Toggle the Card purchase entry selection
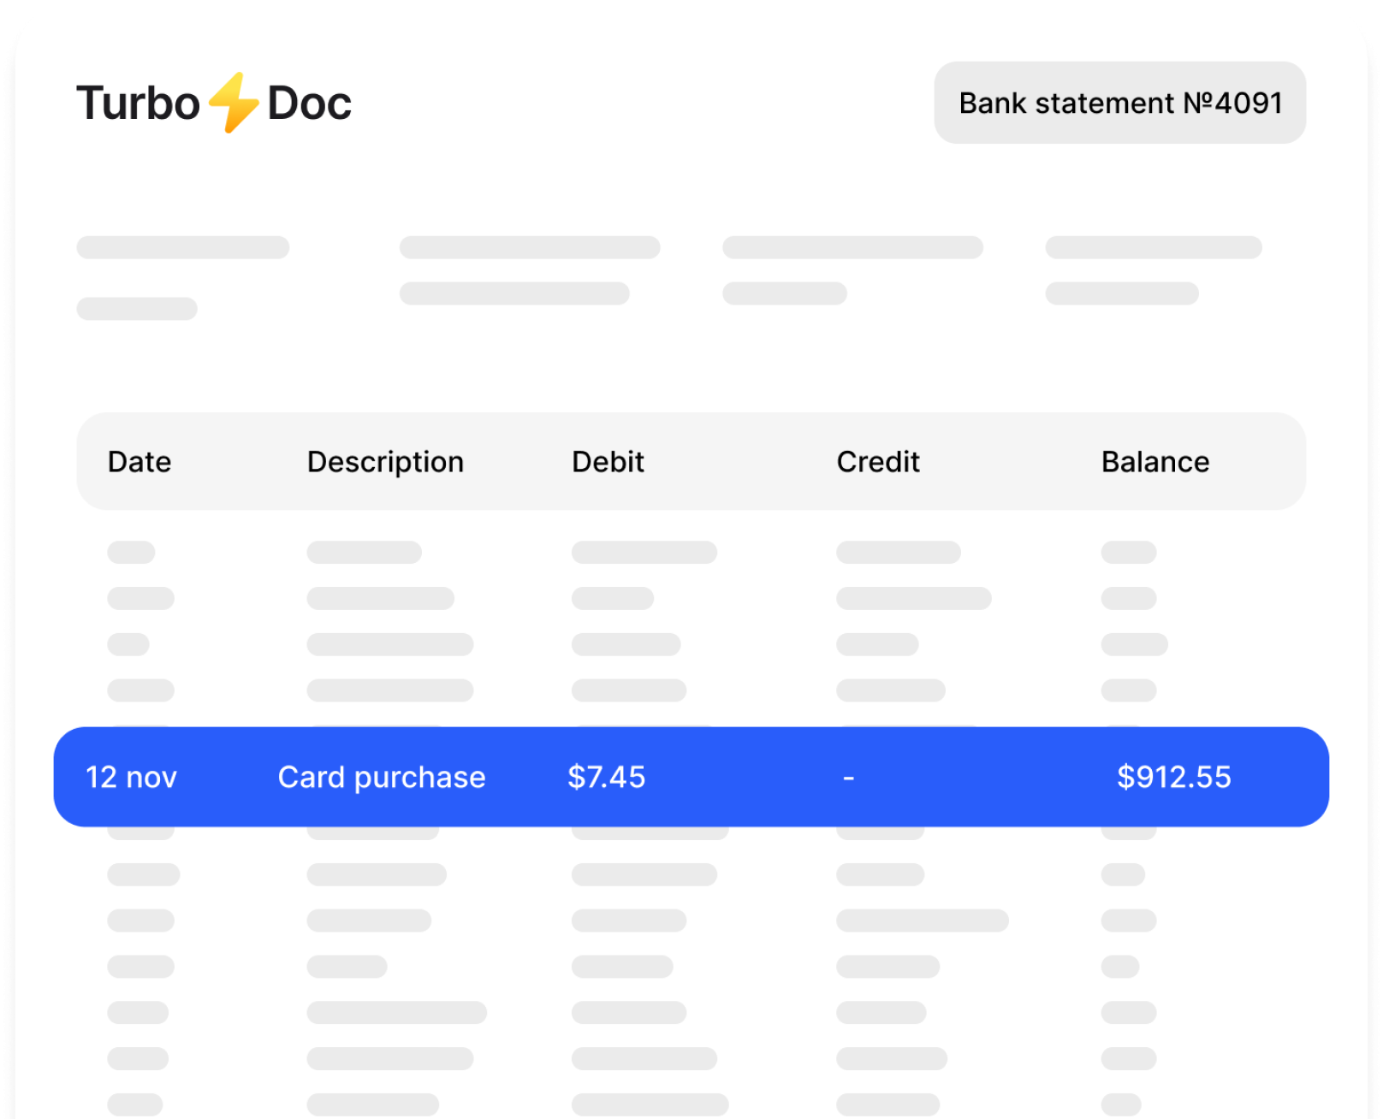The width and height of the screenshot is (1383, 1119). 381,778
